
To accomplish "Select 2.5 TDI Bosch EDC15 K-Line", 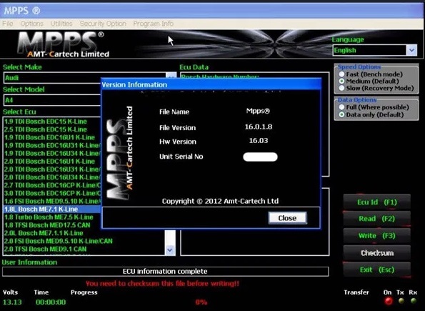I will (x=46, y=129).
